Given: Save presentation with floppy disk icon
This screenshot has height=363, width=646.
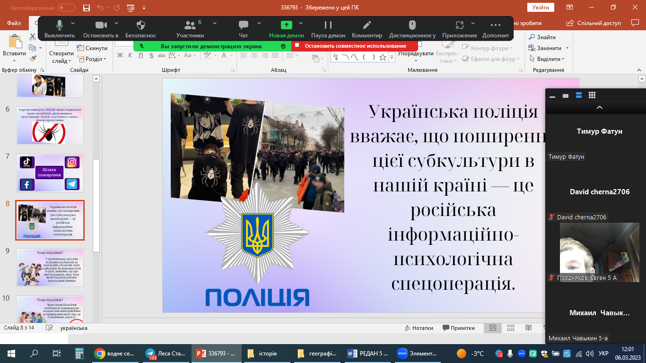Looking at the screenshot, I should (86, 8).
